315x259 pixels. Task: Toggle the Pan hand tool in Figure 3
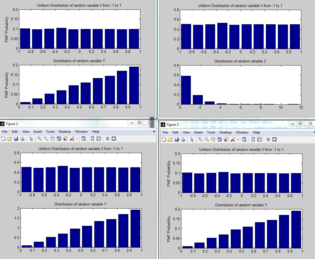tap(213, 139)
